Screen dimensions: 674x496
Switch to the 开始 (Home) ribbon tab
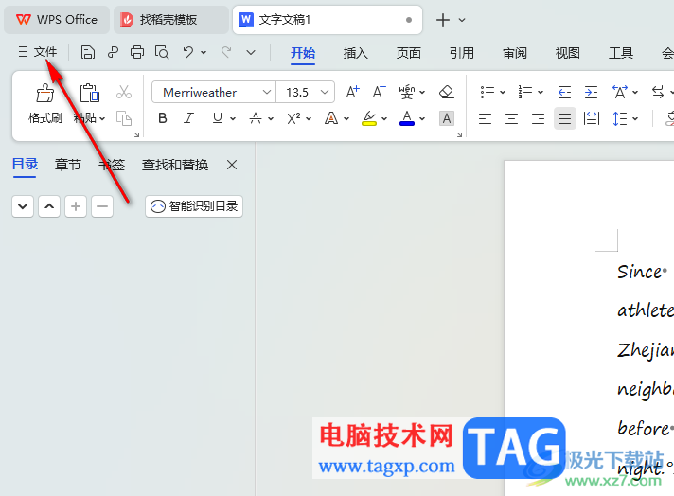[303, 53]
